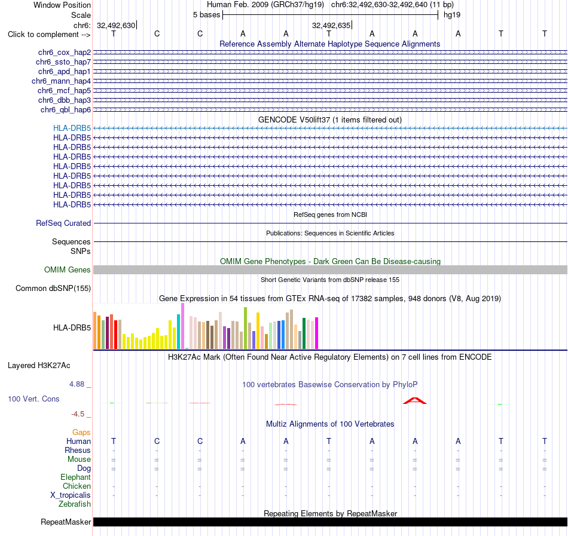Viewport: 568px width, 536px height.
Task: Click the light-blue highlighted HLA-DRB5 transcript label
Action: 72,128
